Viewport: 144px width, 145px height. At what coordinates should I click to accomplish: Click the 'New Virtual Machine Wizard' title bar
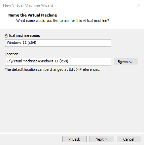pos(28,5)
